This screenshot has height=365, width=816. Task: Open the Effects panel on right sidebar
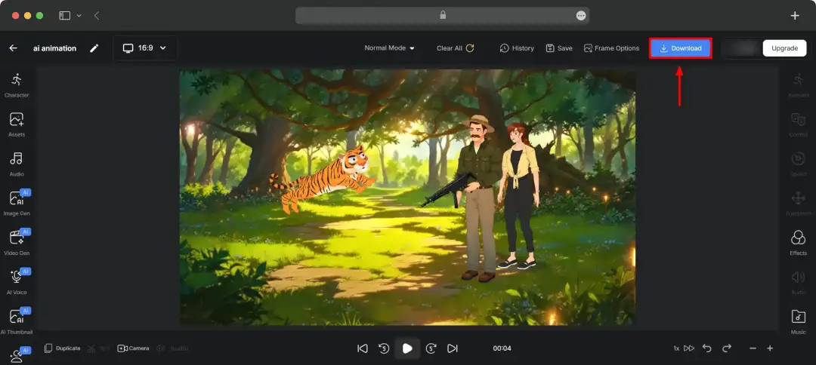(798, 243)
